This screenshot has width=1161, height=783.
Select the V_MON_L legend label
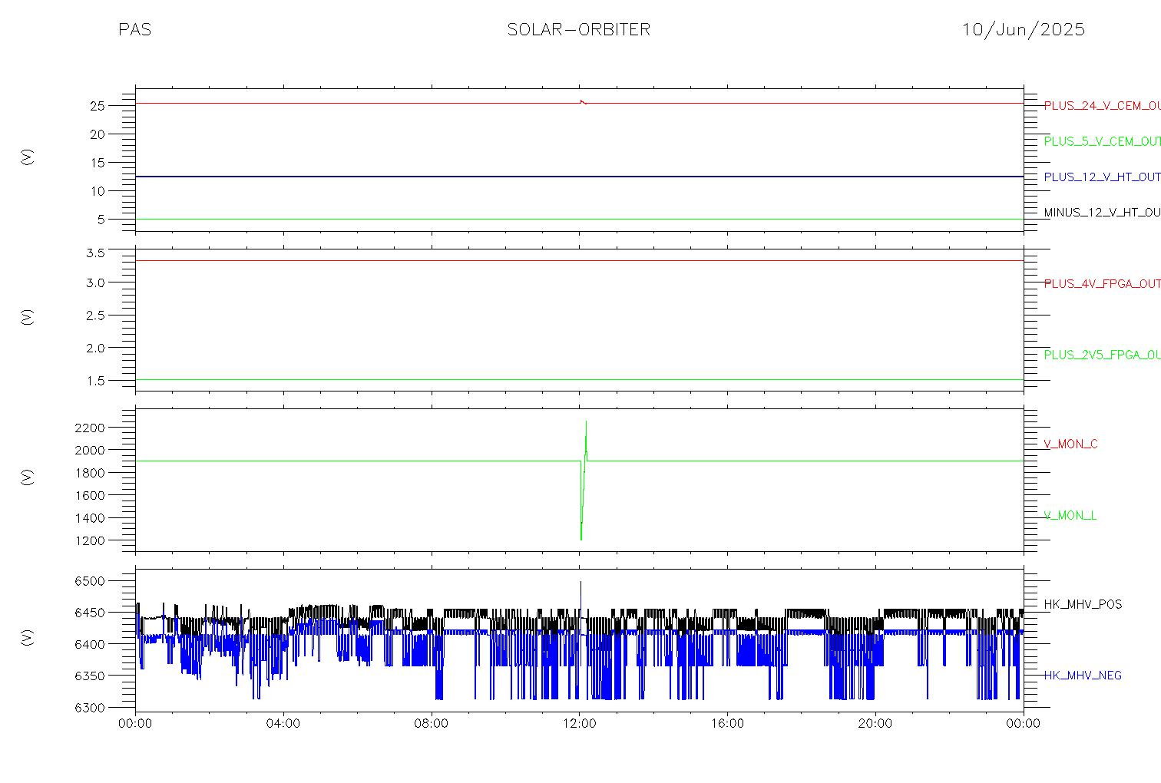pyautogui.click(x=1070, y=515)
